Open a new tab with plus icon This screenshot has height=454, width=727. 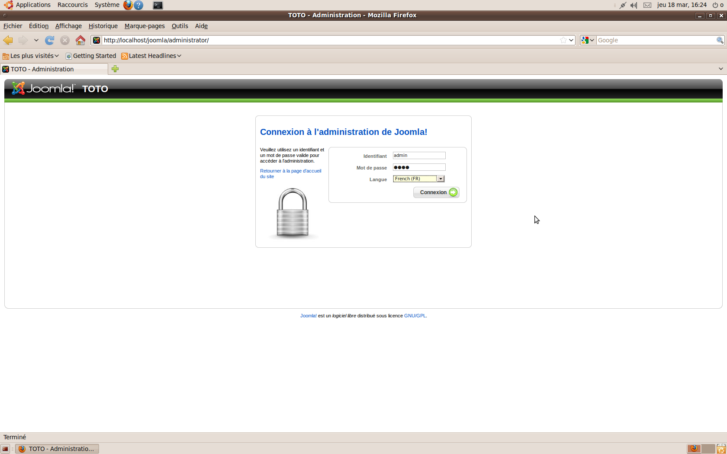[115, 69]
